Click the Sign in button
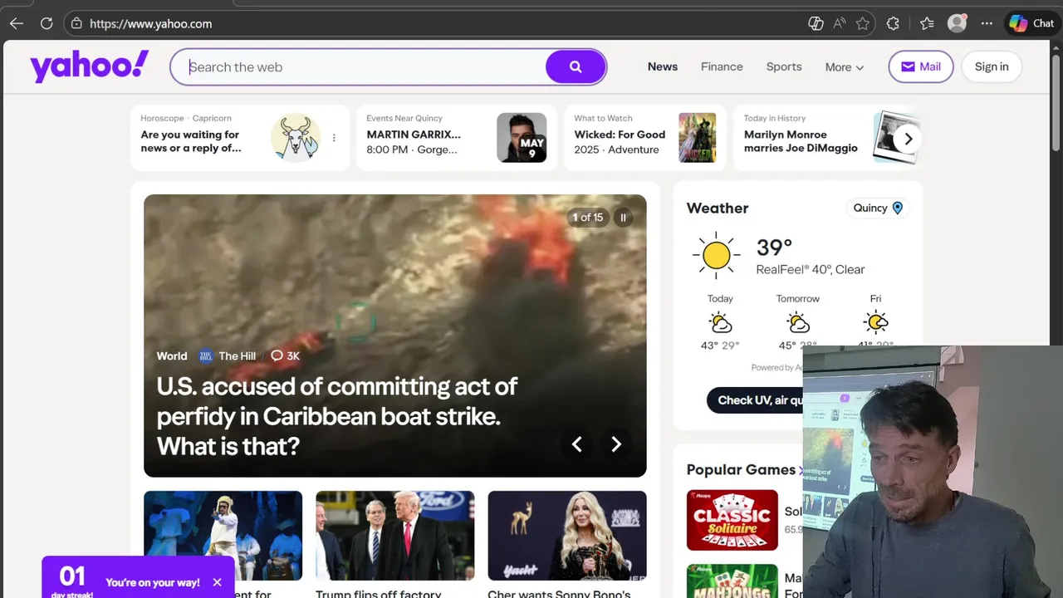Viewport: 1063px width, 598px height. pyautogui.click(x=992, y=66)
